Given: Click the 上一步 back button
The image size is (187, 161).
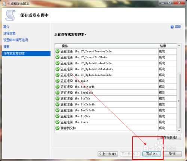Looking at the screenshot, I should (108, 154).
